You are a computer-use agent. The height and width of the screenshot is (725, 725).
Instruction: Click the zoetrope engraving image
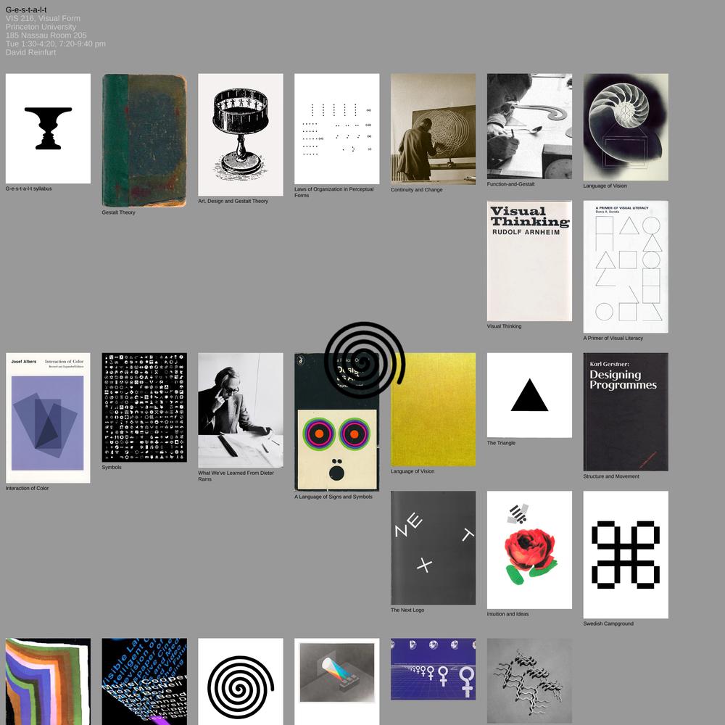click(241, 134)
